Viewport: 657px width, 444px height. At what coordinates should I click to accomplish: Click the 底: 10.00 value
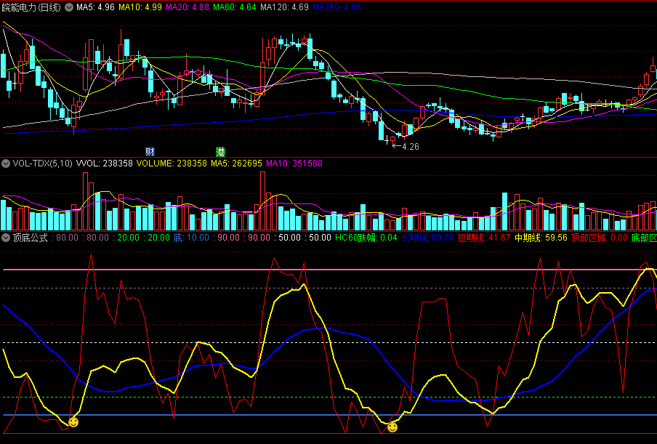click(191, 238)
